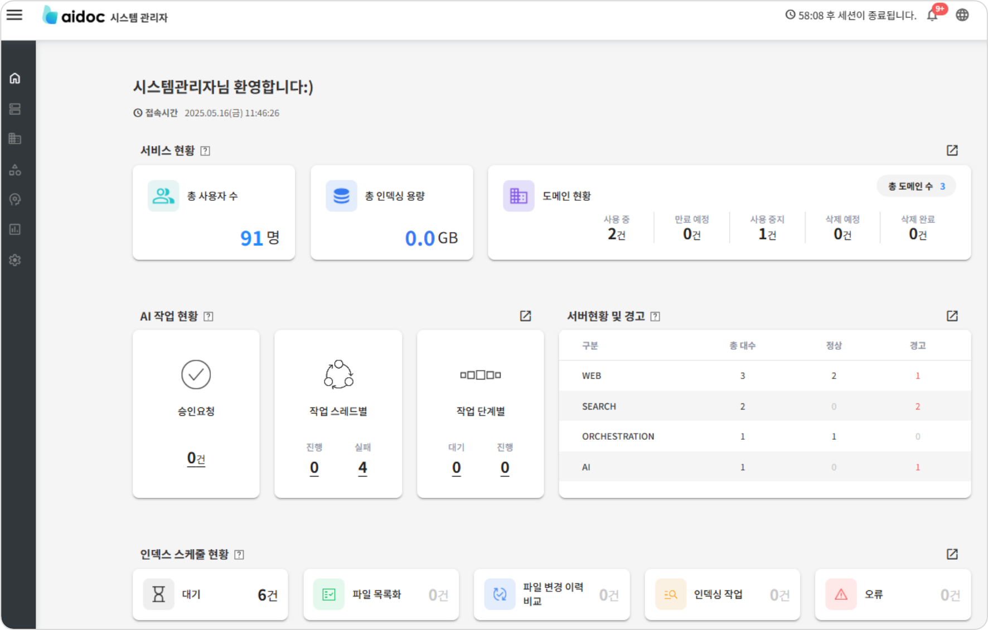Click the 오류 schedule card
988x630 pixels.
pyautogui.click(x=892, y=595)
